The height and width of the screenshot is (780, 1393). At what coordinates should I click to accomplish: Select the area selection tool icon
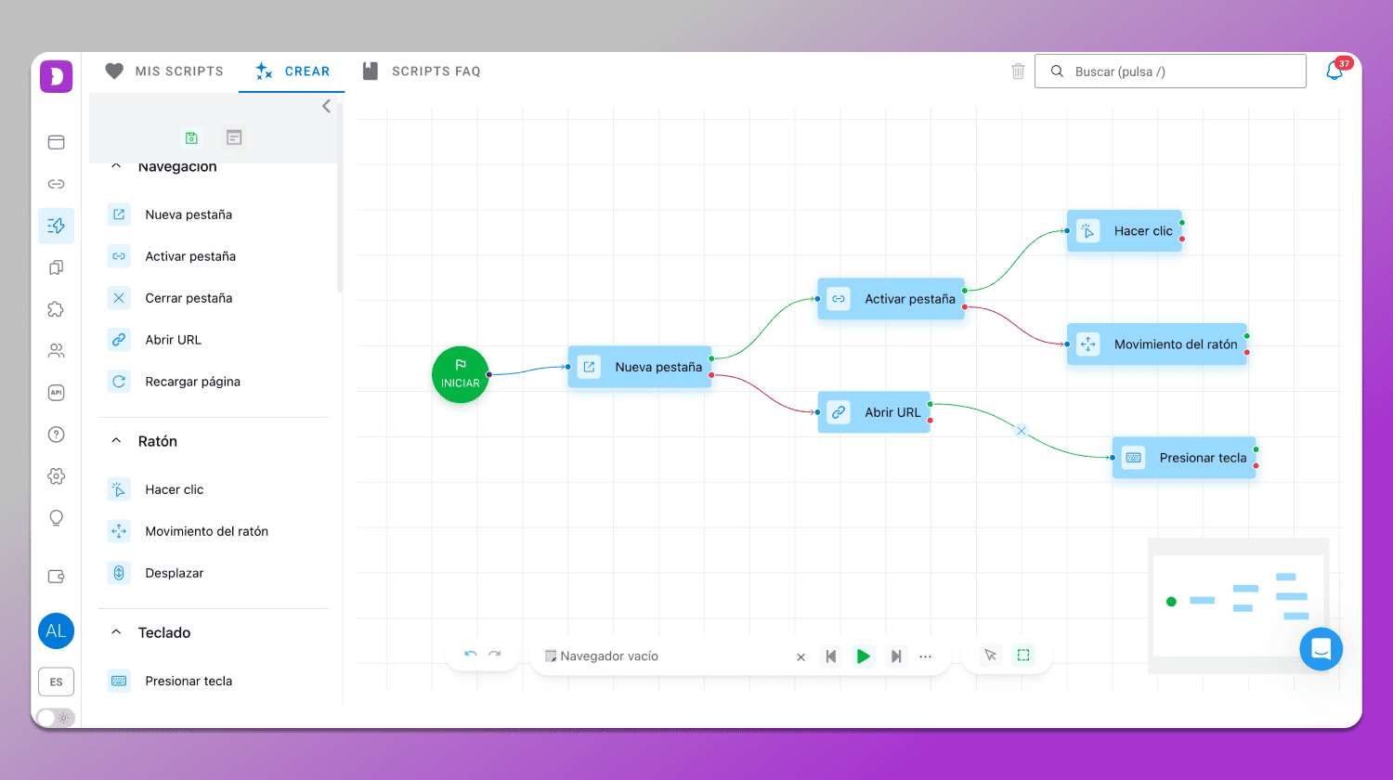(x=1023, y=655)
